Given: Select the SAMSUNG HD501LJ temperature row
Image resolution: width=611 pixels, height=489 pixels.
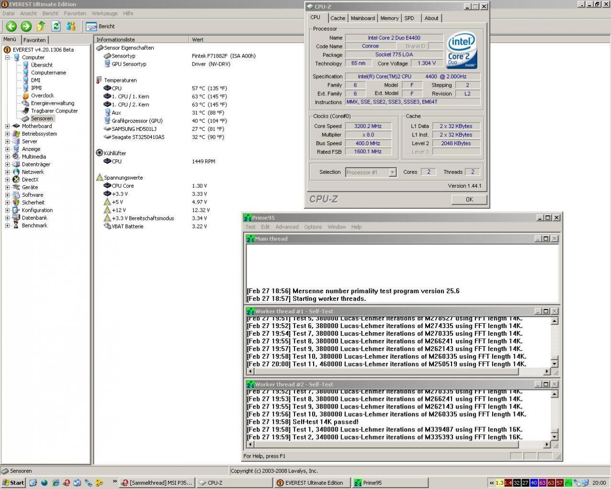Looking at the screenshot, I should point(164,129).
